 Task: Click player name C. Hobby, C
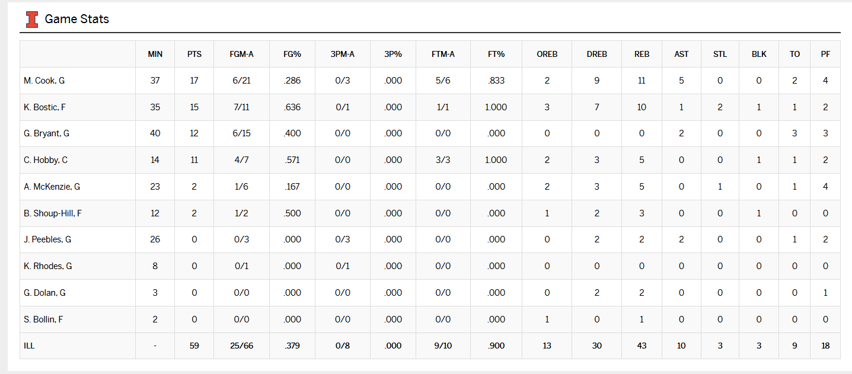(46, 160)
